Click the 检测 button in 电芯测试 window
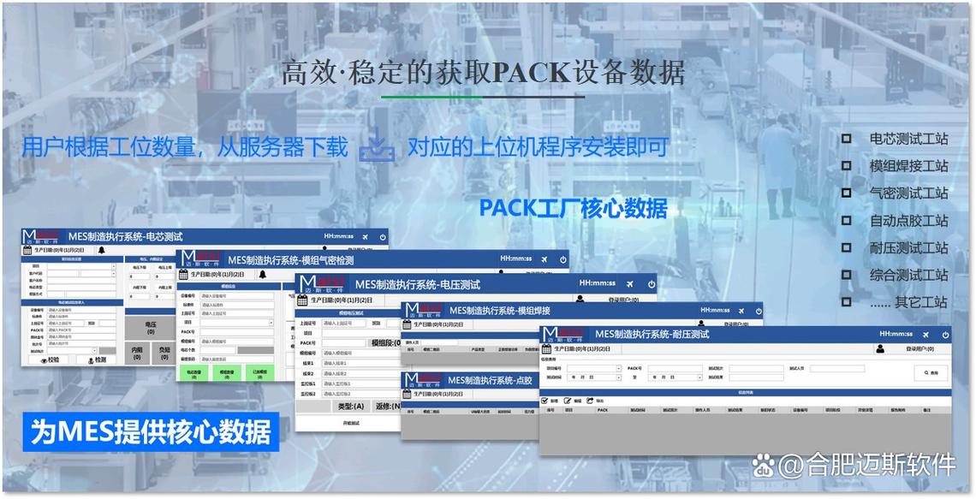This screenshot has height=499, width=976. tap(97, 359)
